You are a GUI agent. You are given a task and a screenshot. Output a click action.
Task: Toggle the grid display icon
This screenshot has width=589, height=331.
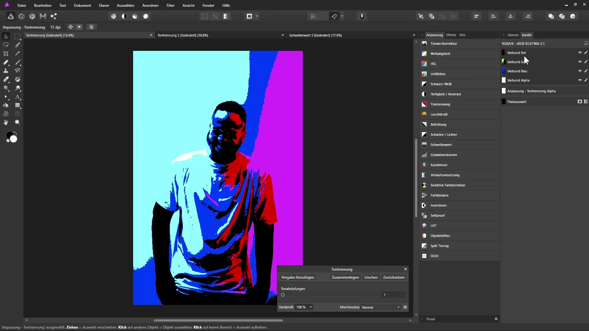click(x=313, y=16)
